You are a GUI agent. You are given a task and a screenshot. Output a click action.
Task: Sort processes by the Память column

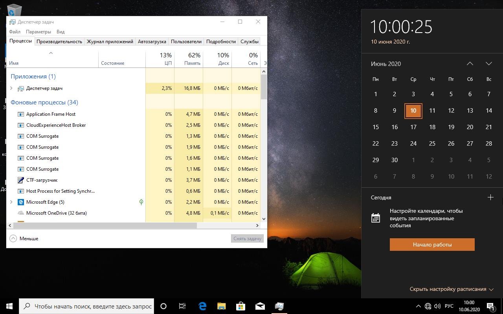pyautogui.click(x=189, y=59)
